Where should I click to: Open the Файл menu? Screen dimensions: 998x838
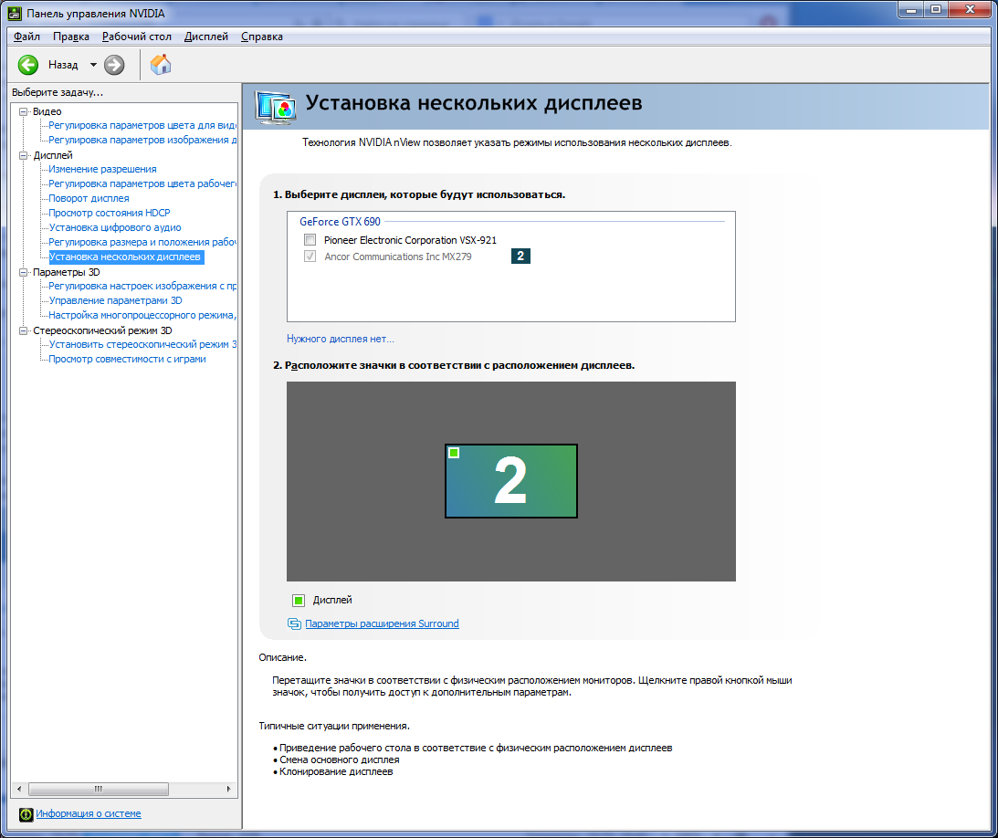26,37
